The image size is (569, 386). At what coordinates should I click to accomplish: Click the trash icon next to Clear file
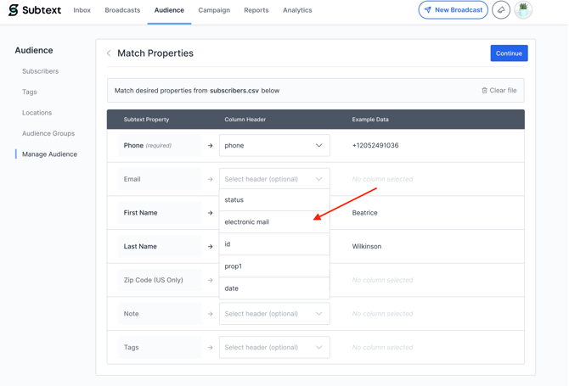click(485, 91)
